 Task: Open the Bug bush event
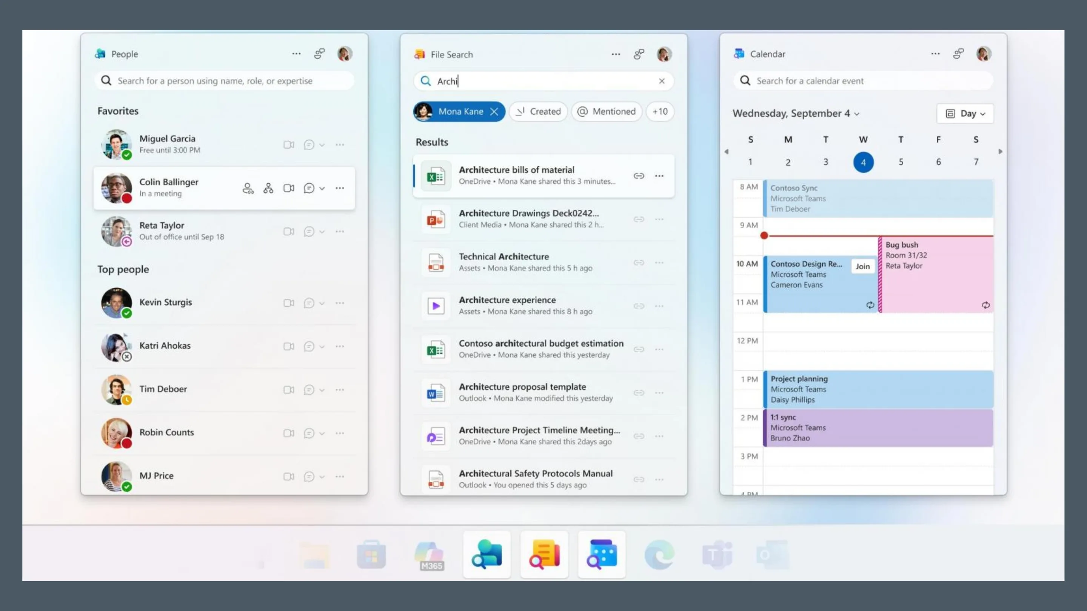(936, 275)
